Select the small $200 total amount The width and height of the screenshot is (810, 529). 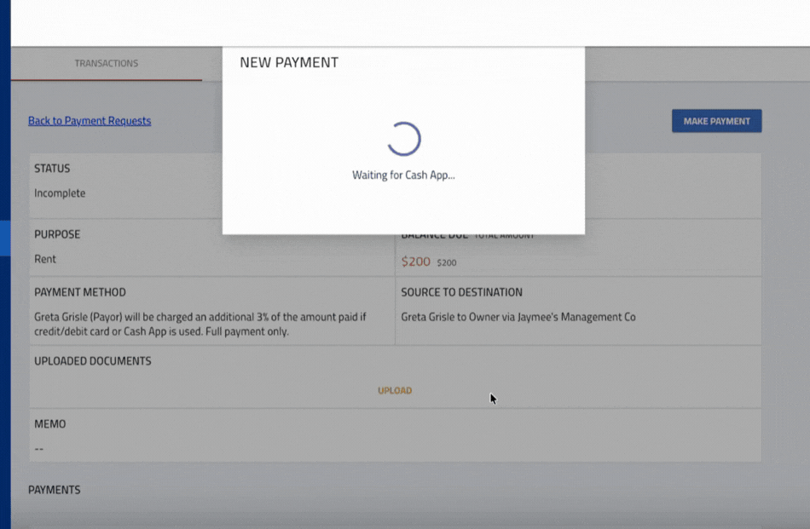click(446, 262)
